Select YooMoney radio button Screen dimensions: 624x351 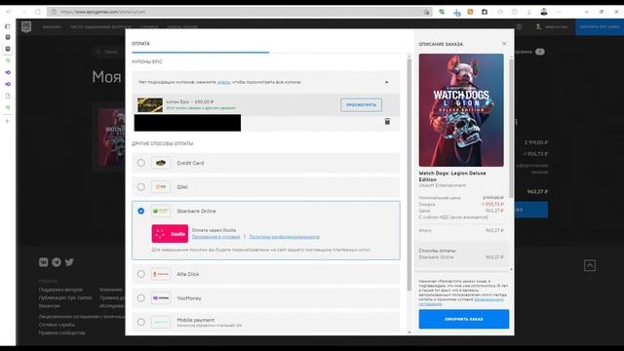[140, 298]
